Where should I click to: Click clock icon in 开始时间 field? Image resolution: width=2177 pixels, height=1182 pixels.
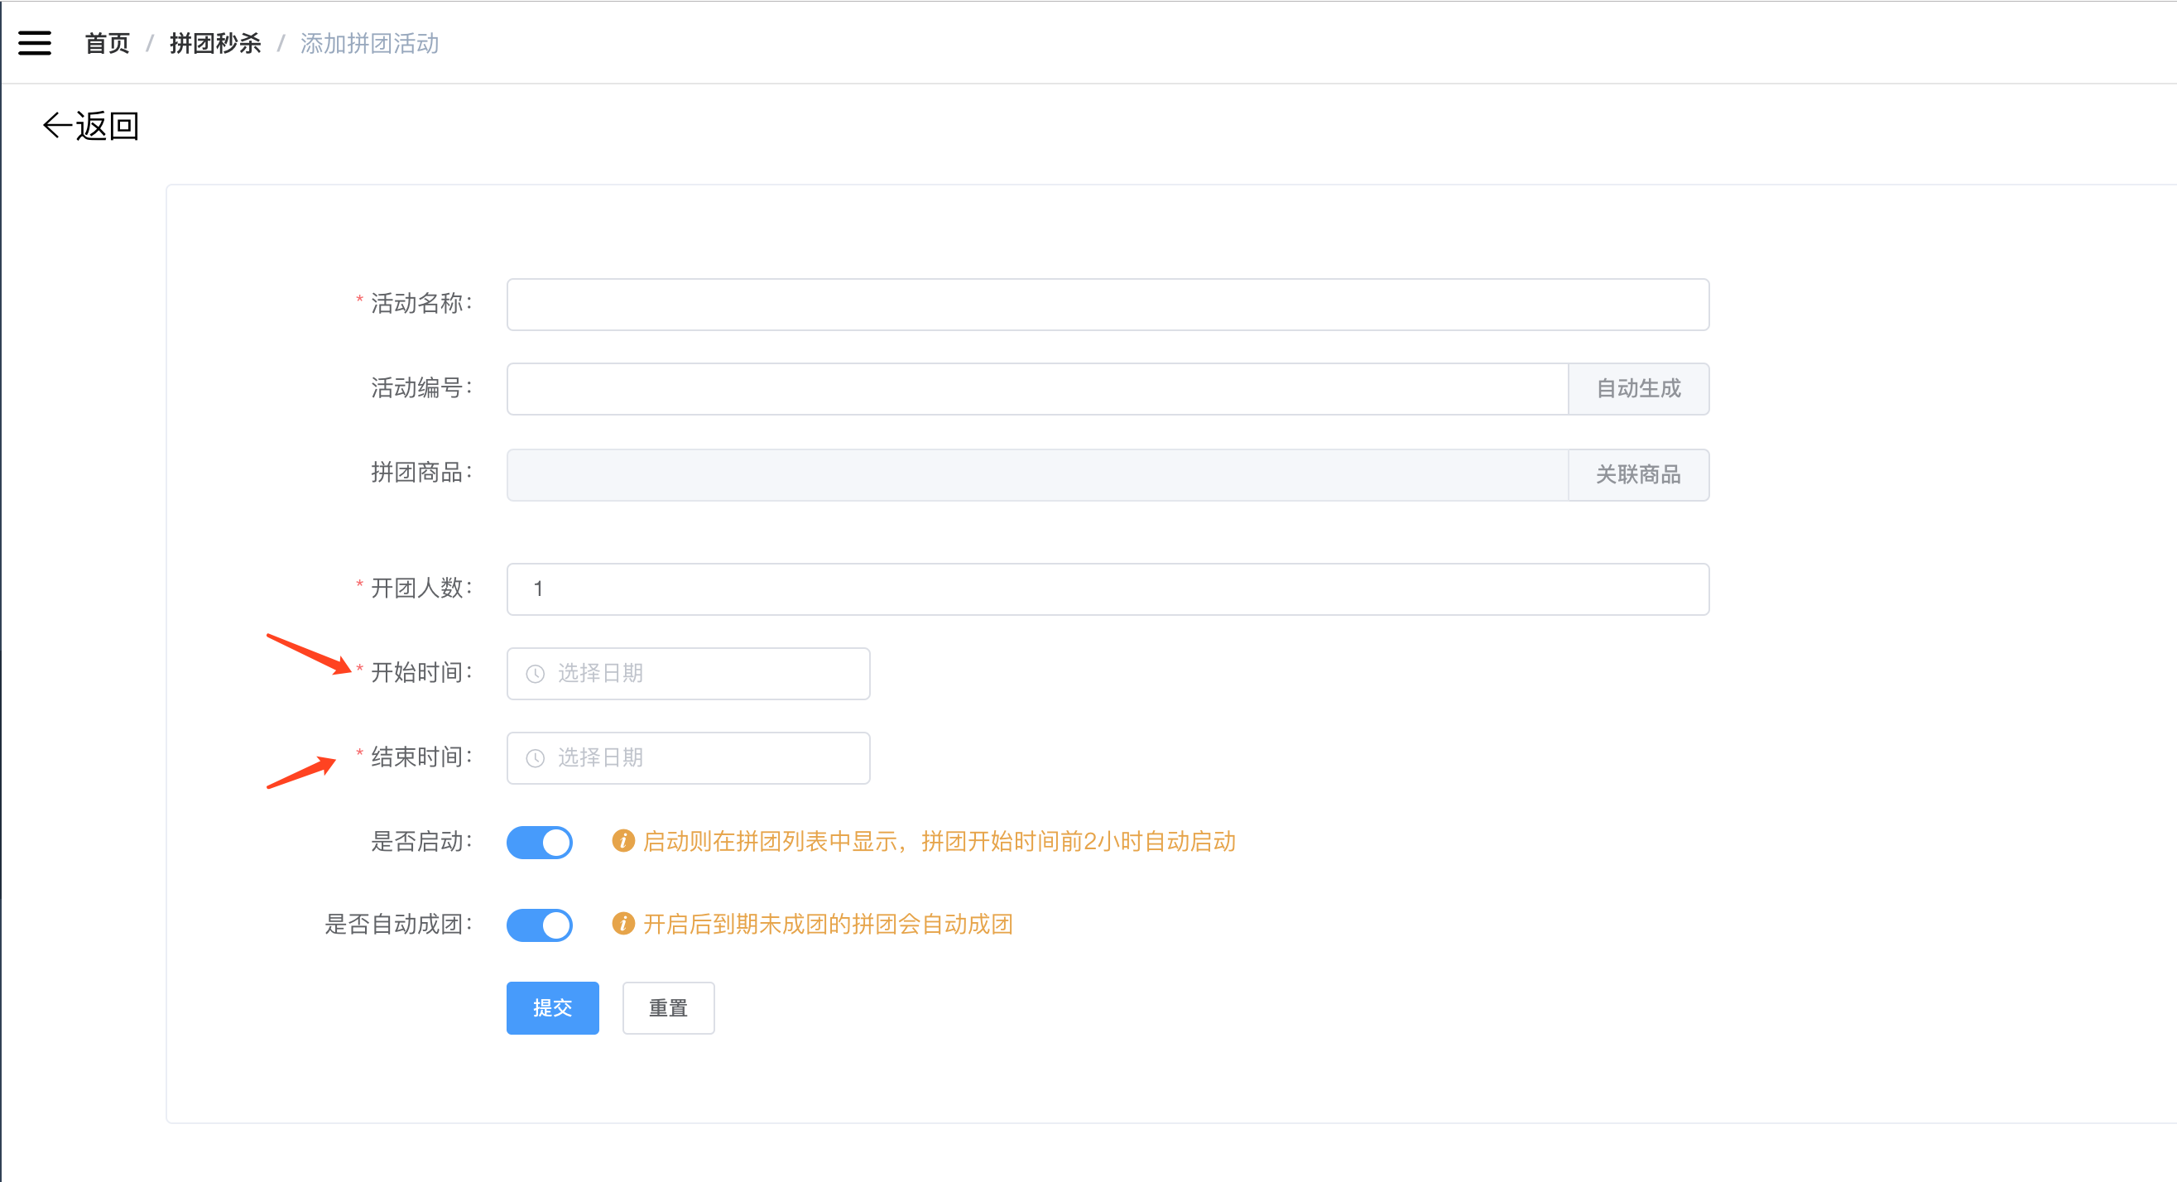point(535,674)
